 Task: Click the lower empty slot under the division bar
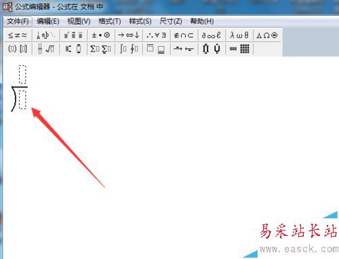(22, 100)
